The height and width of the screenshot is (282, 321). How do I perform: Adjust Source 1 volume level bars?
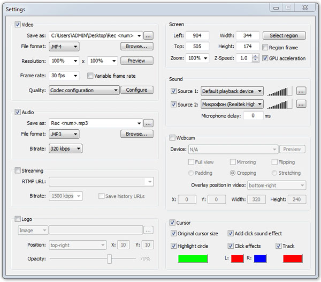[280, 91]
